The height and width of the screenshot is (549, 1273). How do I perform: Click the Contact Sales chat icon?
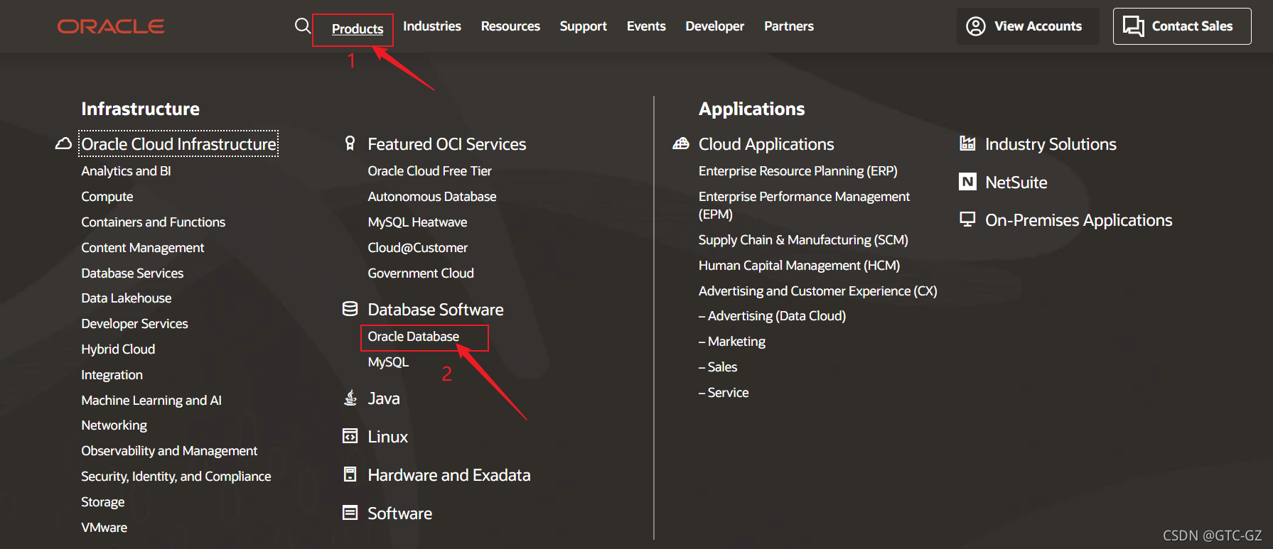coord(1134,26)
